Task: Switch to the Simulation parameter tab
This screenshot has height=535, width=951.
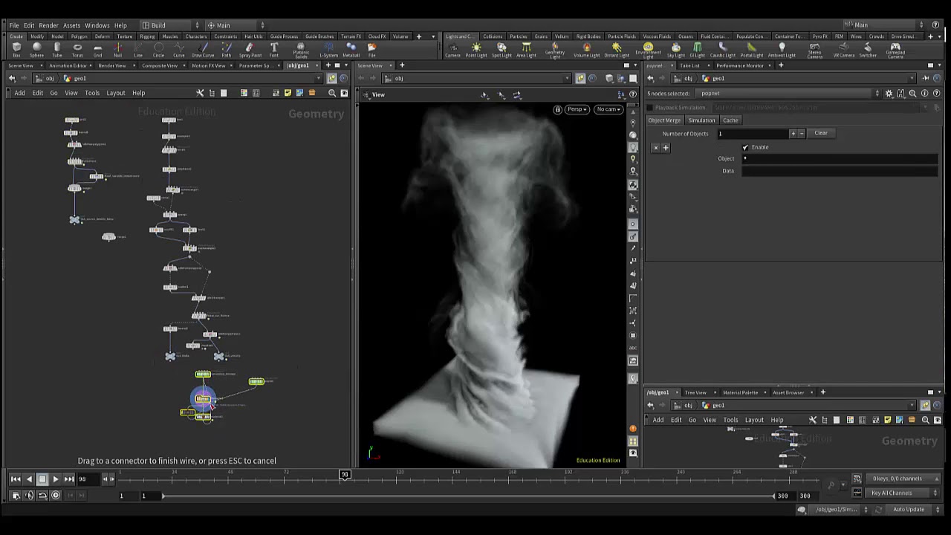Action: [701, 120]
